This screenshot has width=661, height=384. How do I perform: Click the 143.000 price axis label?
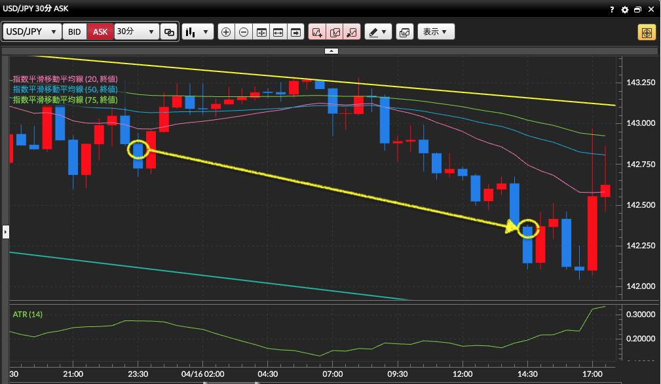tap(641, 123)
